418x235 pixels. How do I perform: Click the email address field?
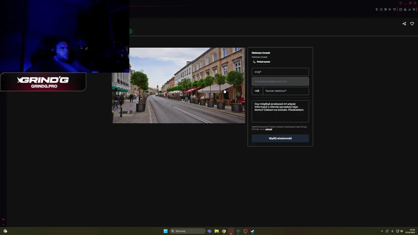click(280, 81)
